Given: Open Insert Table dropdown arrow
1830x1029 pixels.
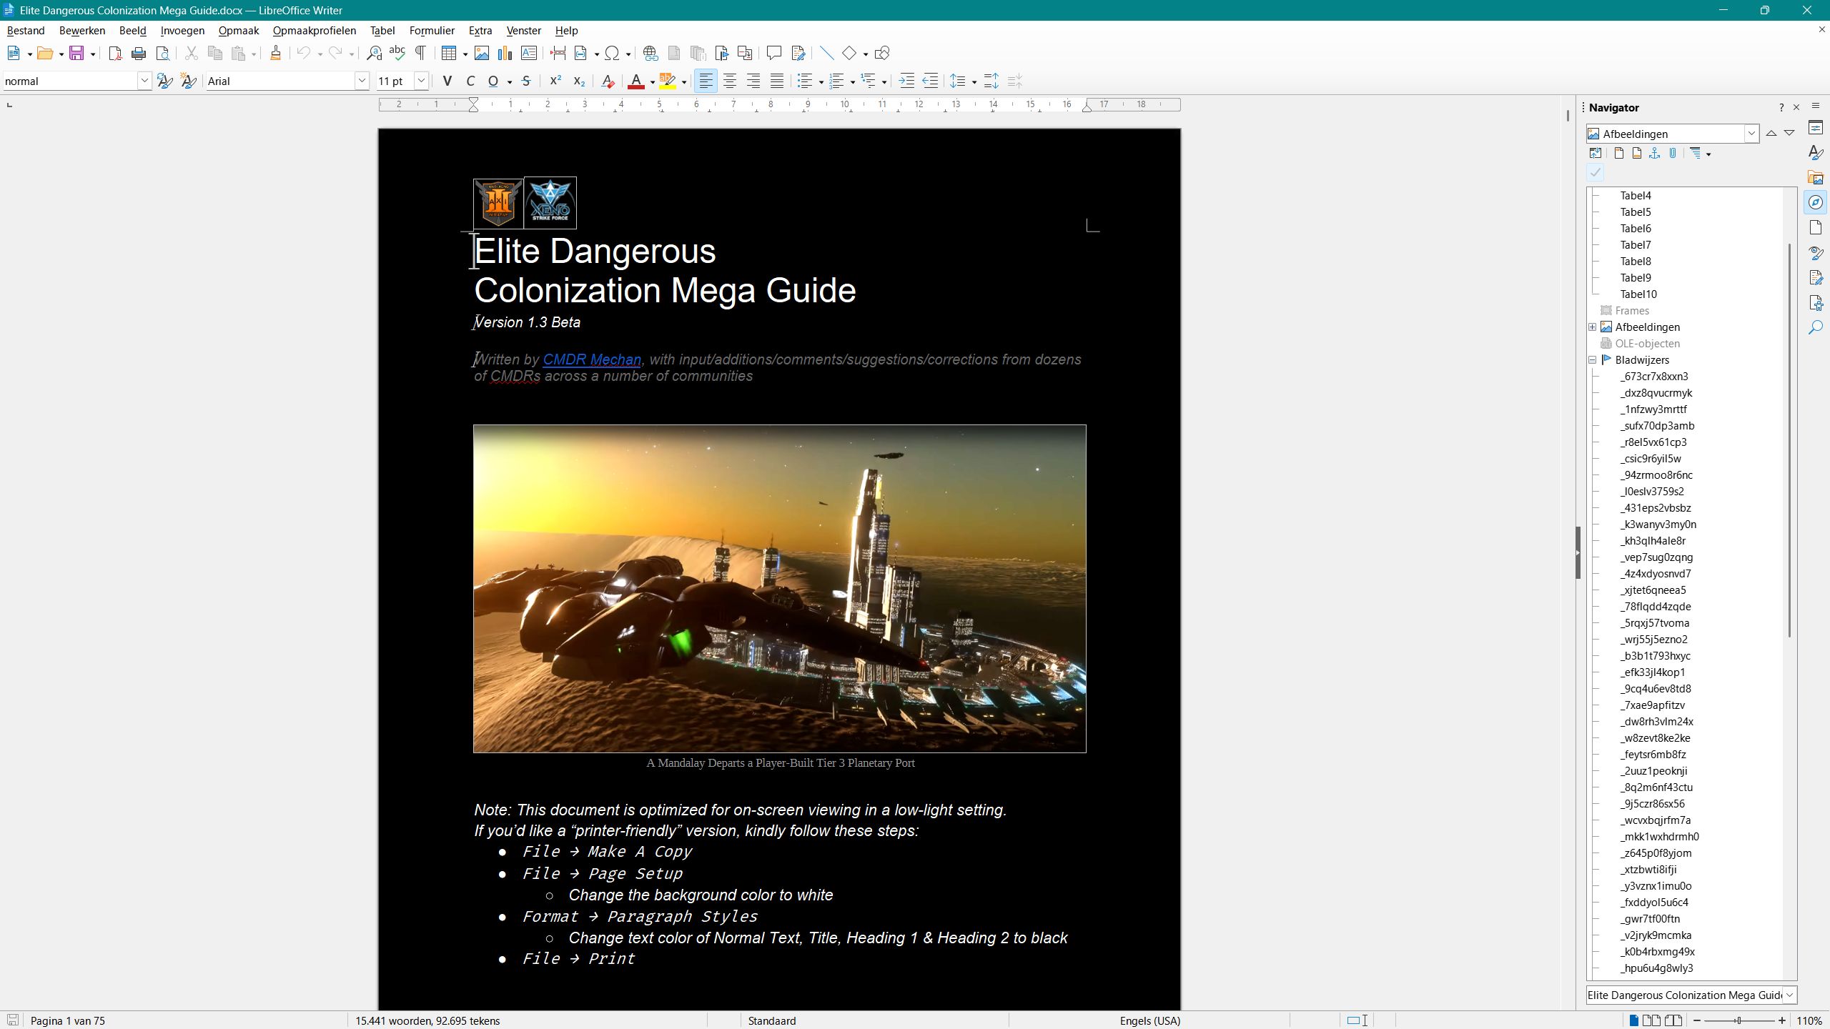Looking at the screenshot, I should pos(465,54).
